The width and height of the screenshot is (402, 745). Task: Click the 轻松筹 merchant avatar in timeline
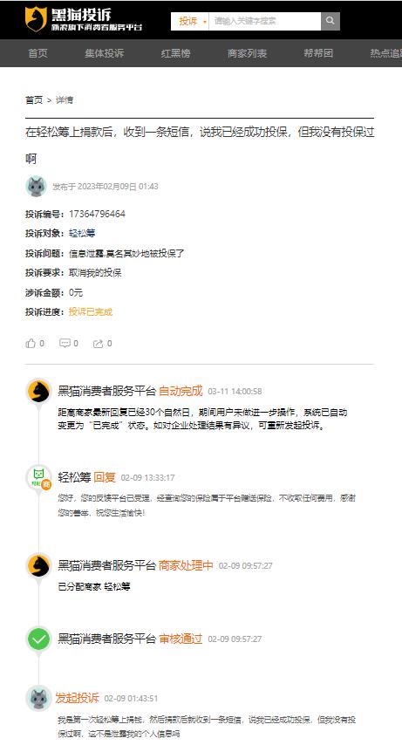[x=38, y=477]
